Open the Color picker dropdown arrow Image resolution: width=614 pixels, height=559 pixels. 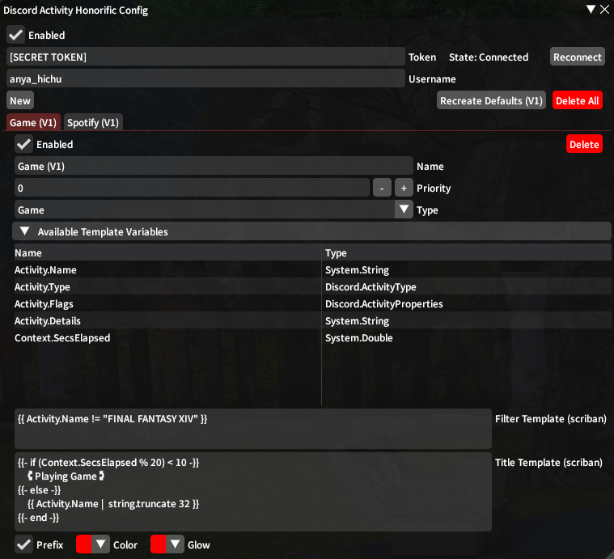pyautogui.click(x=101, y=544)
